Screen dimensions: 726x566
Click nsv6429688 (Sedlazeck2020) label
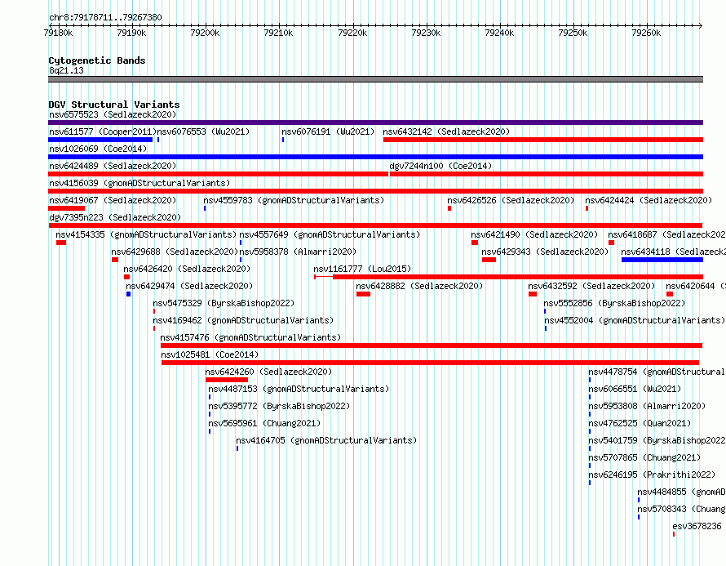pos(175,252)
